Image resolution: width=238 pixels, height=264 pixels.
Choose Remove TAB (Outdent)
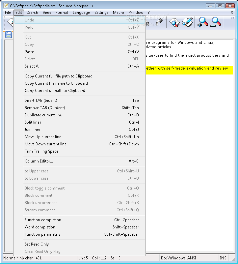coord(79,108)
